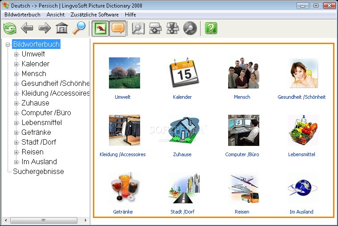Open help with green question mark icon
Image resolution: width=338 pixels, height=226 pixels.
pos(211,28)
